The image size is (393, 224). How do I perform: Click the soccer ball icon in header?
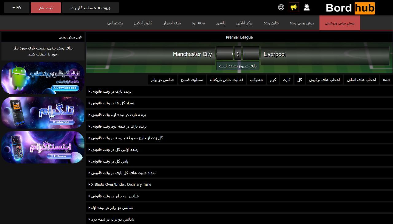pyautogui.click(x=281, y=7)
